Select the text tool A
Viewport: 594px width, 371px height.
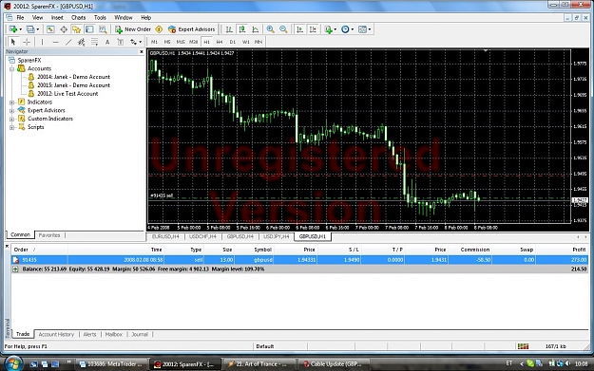click(107, 42)
